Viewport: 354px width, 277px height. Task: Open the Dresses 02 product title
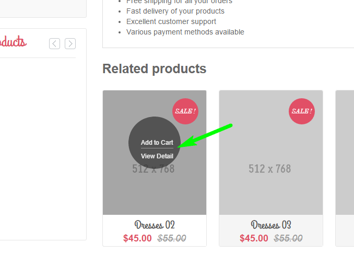click(155, 225)
